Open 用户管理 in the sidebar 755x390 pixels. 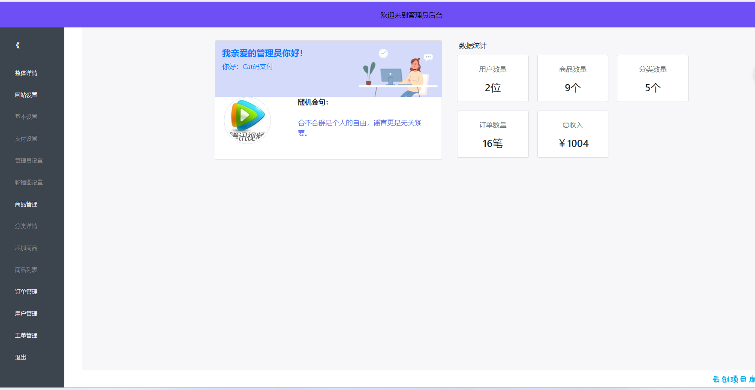[26, 314]
